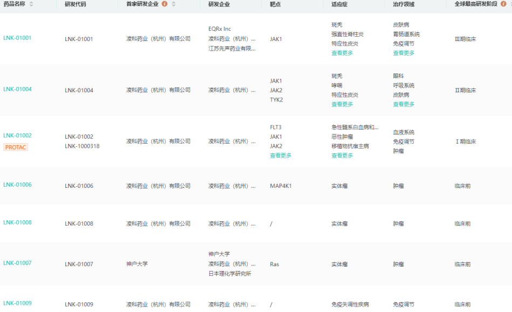Select EQRx Inc in LNK-01001 row
Image resolution: width=512 pixels, height=312 pixels.
(x=220, y=29)
